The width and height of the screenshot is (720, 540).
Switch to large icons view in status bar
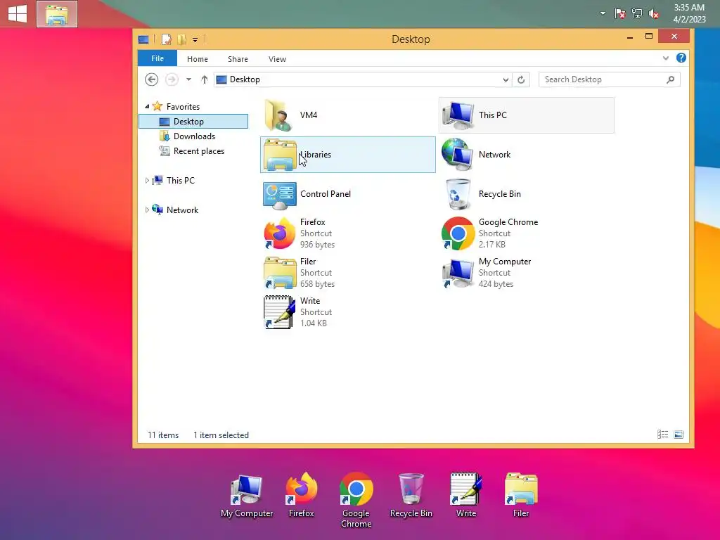[679, 435]
